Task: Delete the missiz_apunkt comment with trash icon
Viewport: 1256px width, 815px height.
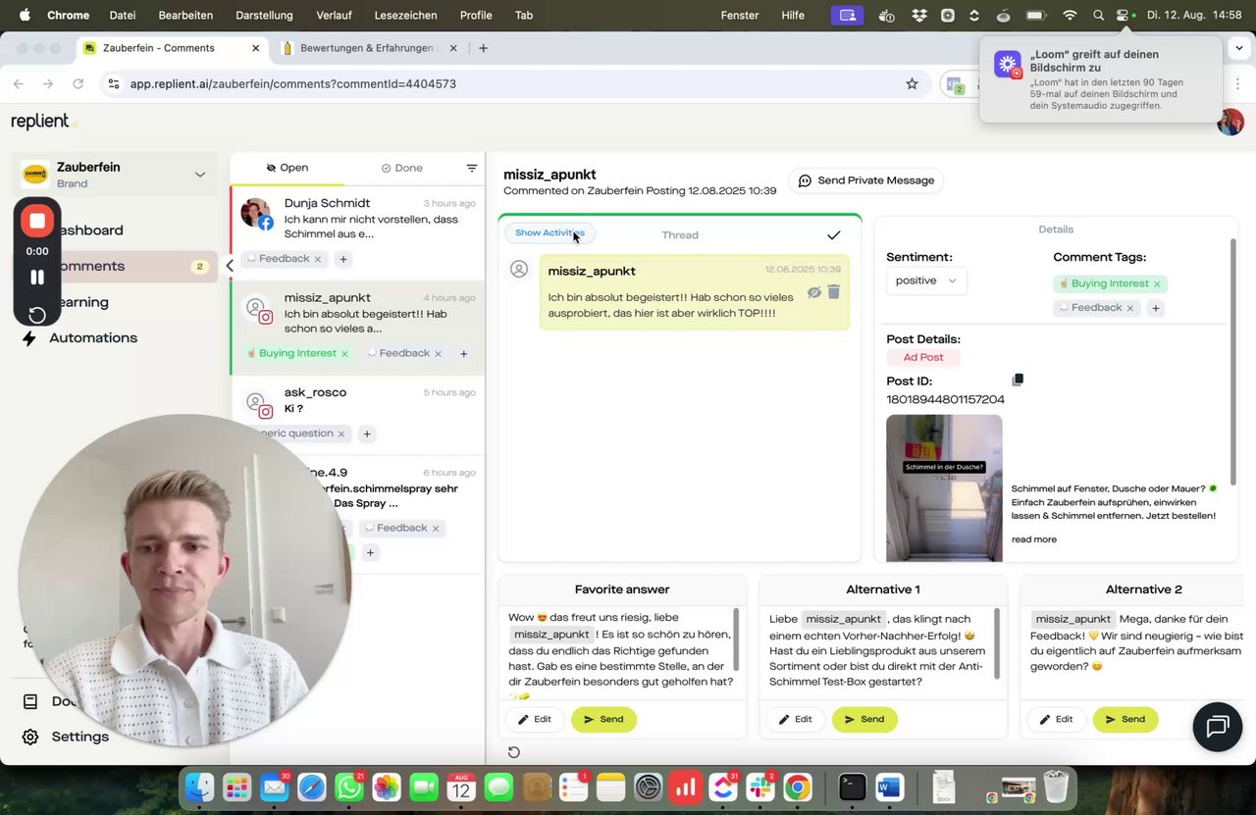Action: point(834,291)
